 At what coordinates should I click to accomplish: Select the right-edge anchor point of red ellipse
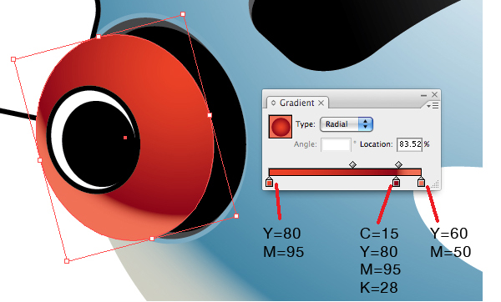[210, 115]
